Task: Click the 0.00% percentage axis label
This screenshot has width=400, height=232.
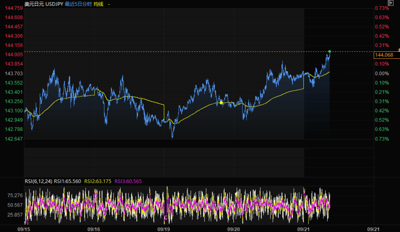Action: [x=382, y=73]
